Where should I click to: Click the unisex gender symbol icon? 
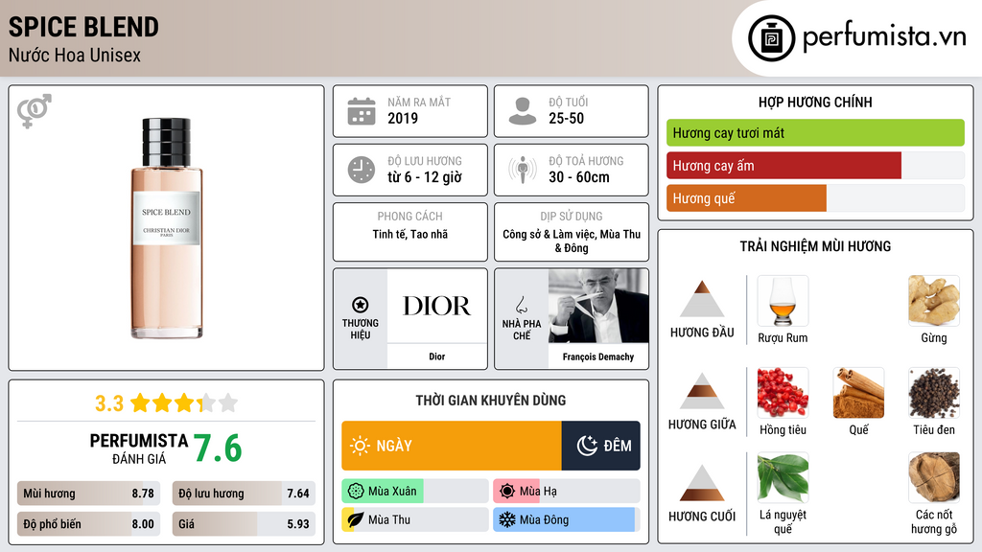(35, 111)
